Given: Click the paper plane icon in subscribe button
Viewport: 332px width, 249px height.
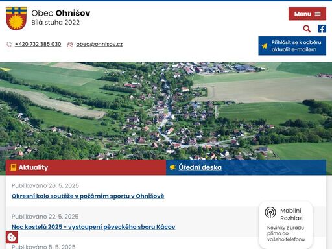Looking at the screenshot, I should point(265,46).
